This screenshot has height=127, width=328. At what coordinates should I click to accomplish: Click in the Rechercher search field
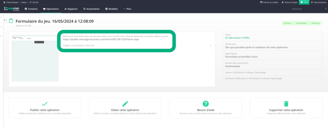pos(307,9)
